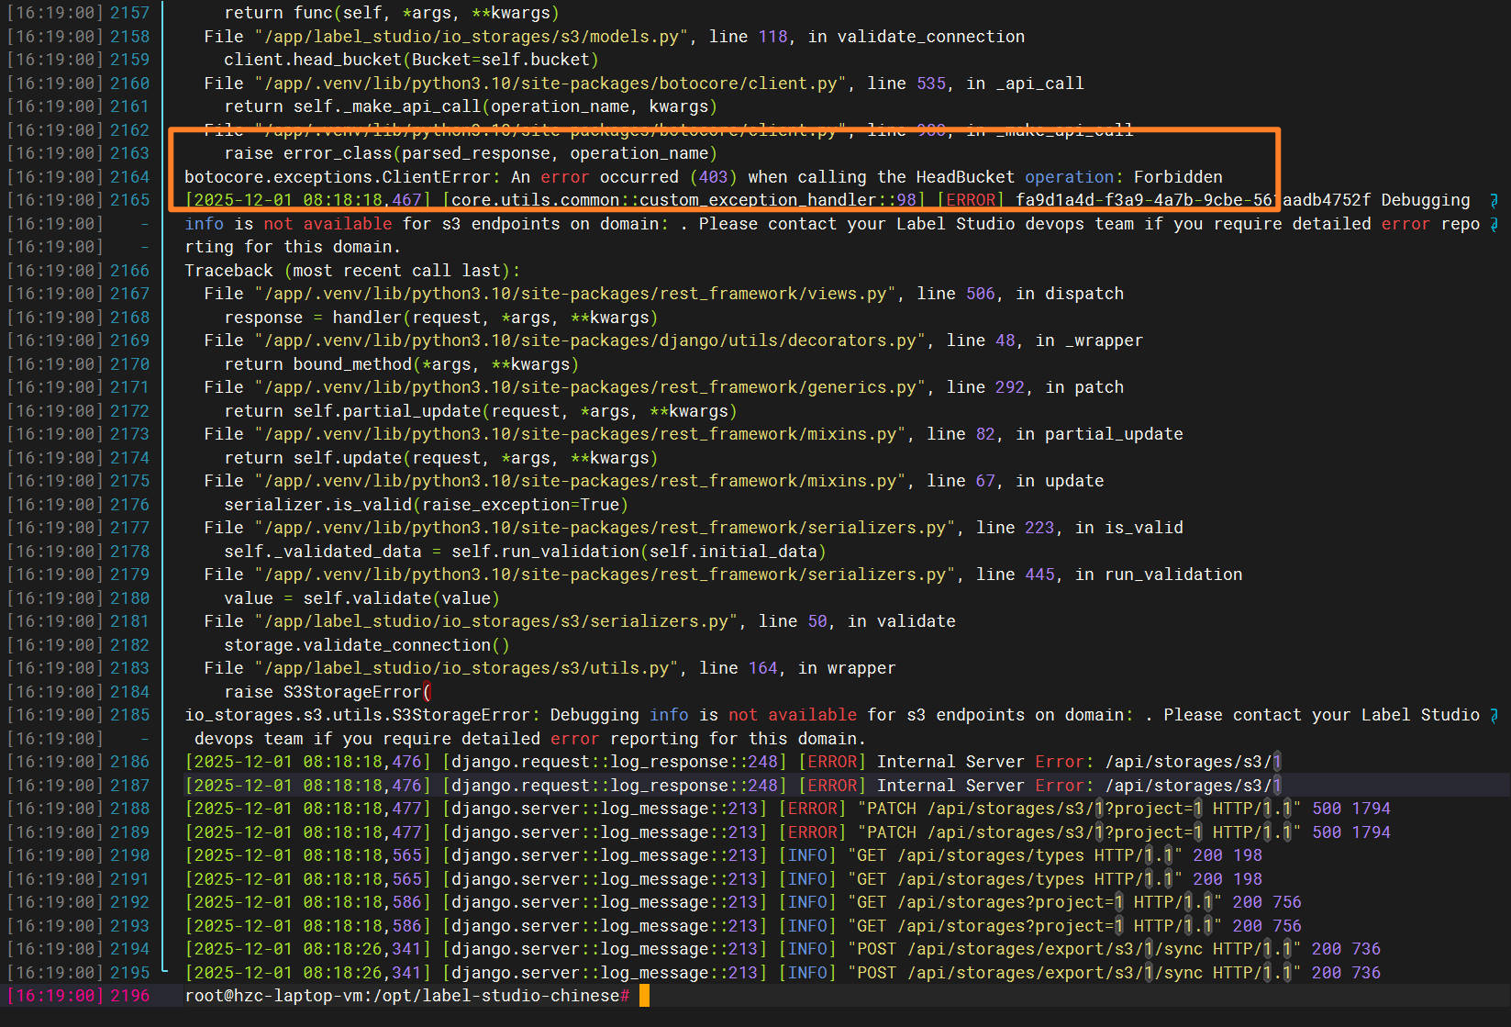This screenshot has width=1511, height=1027.
Task: Click the path ending 'rest_framework/generics.py'
Action: 590,387
